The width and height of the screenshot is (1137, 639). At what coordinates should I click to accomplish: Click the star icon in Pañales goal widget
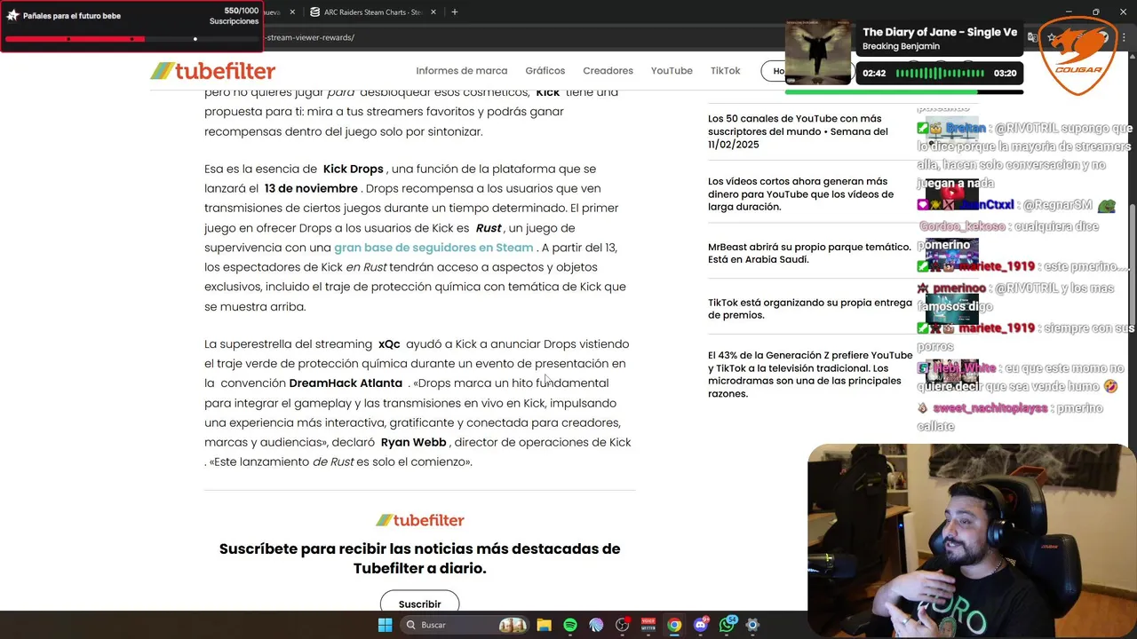(x=12, y=15)
